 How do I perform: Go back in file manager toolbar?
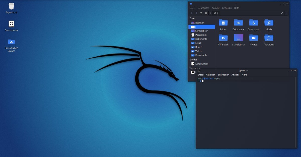(x=192, y=13)
